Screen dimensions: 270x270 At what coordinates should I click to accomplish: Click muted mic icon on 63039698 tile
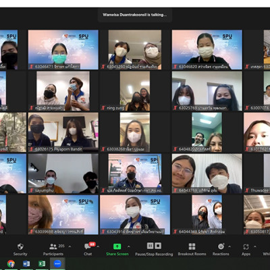point(31,232)
